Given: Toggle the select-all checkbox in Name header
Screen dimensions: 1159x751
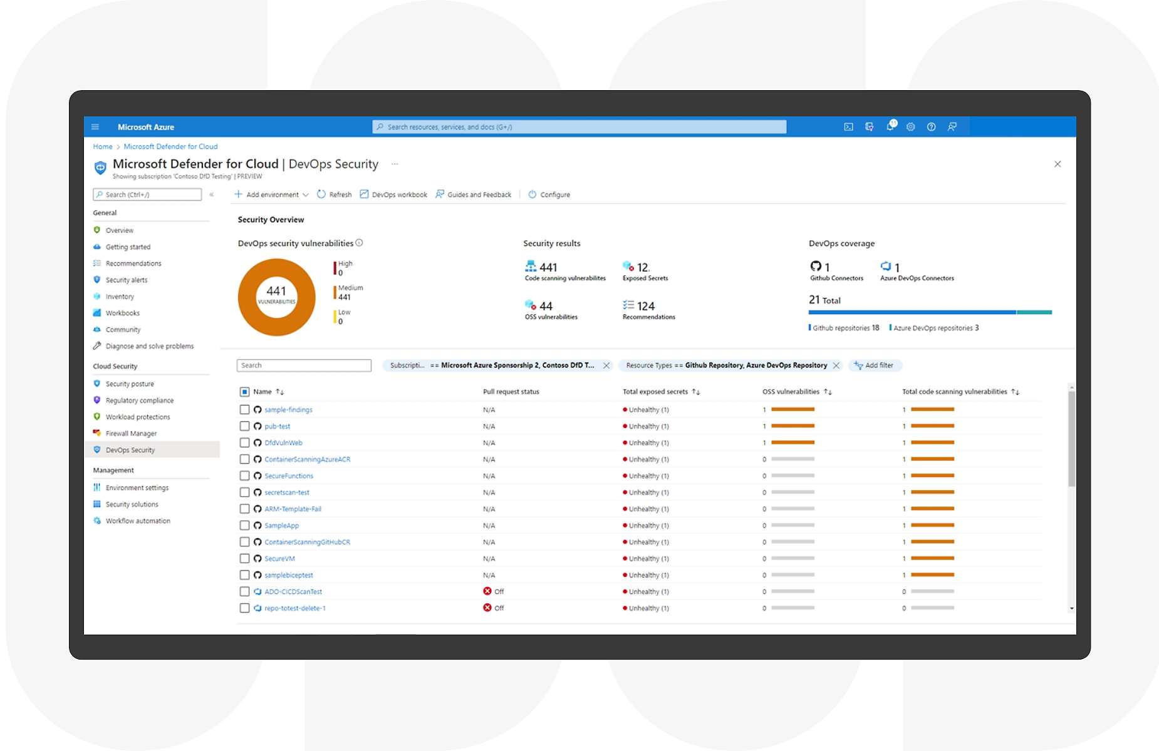Looking at the screenshot, I should pos(244,392).
